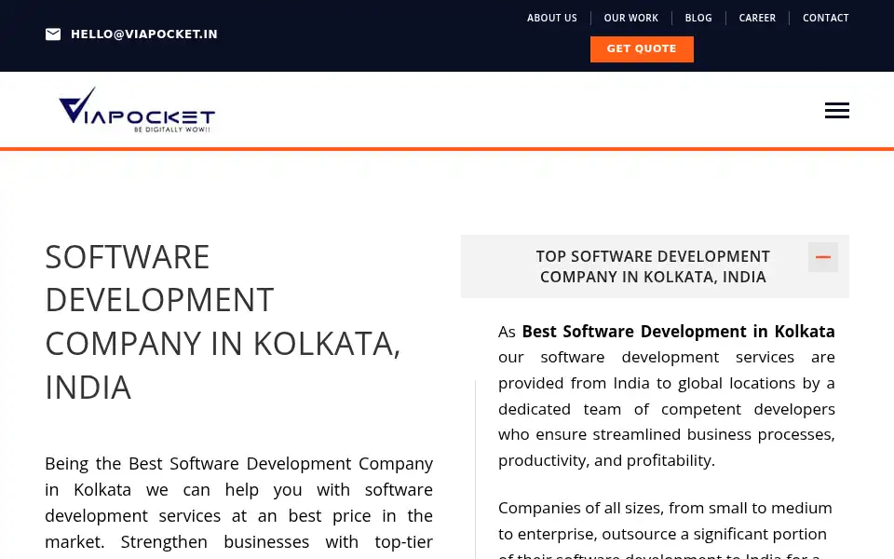Click the bold text Best Software Development in Kolkata
Screen dimensions: 894x559
[678, 332]
